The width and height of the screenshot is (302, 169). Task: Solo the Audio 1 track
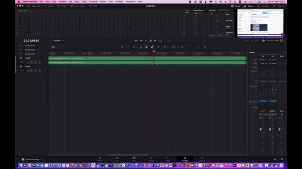point(35,62)
